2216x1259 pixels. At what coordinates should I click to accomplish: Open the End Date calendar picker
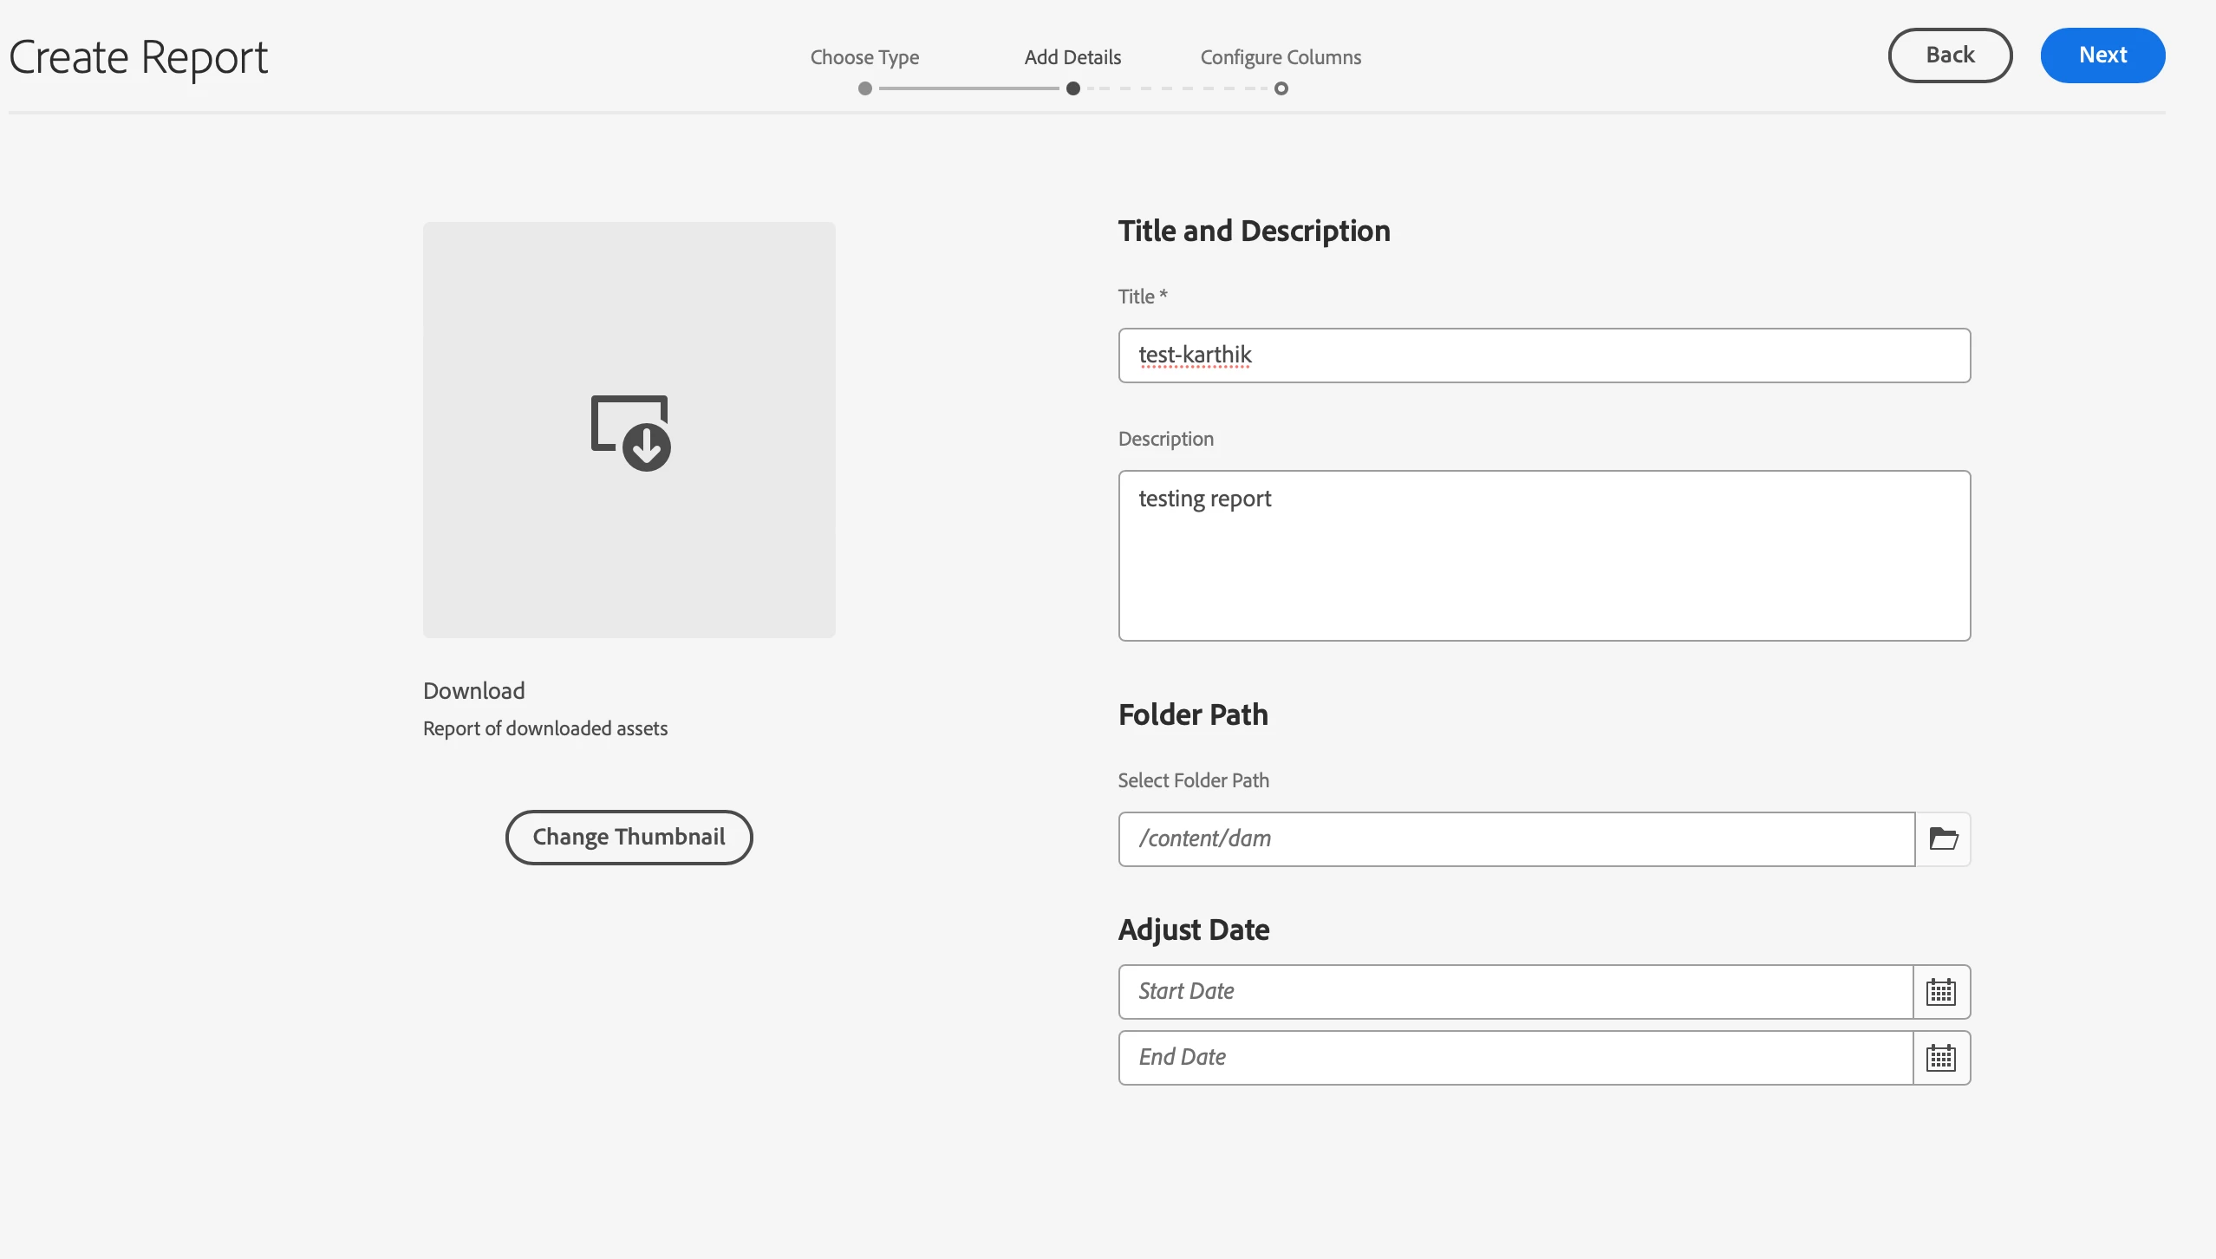pyautogui.click(x=1941, y=1057)
